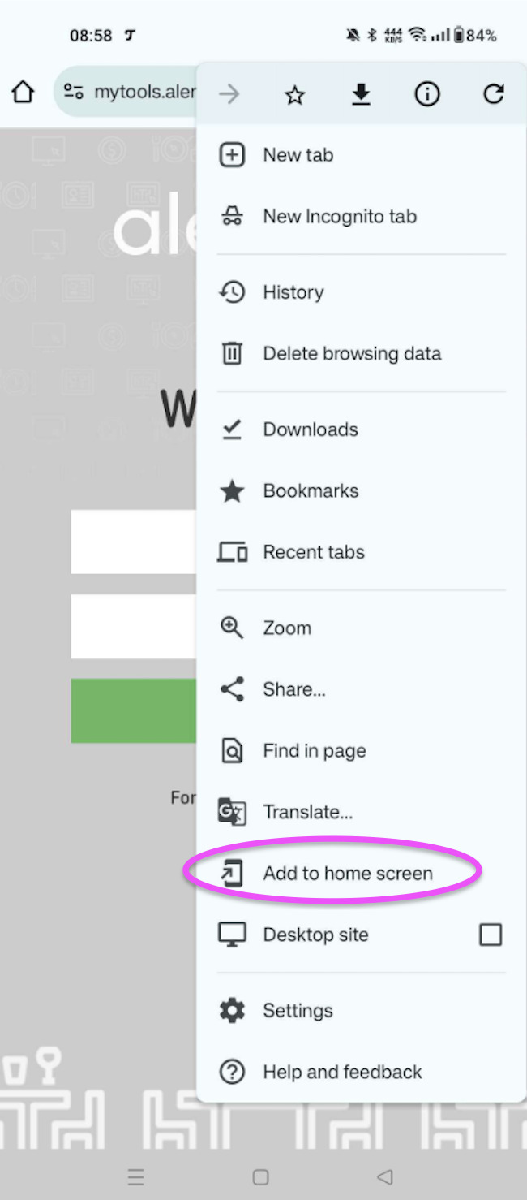Tap the bookmark star icon
The width and height of the screenshot is (527, 1200).
pos(295,95)
